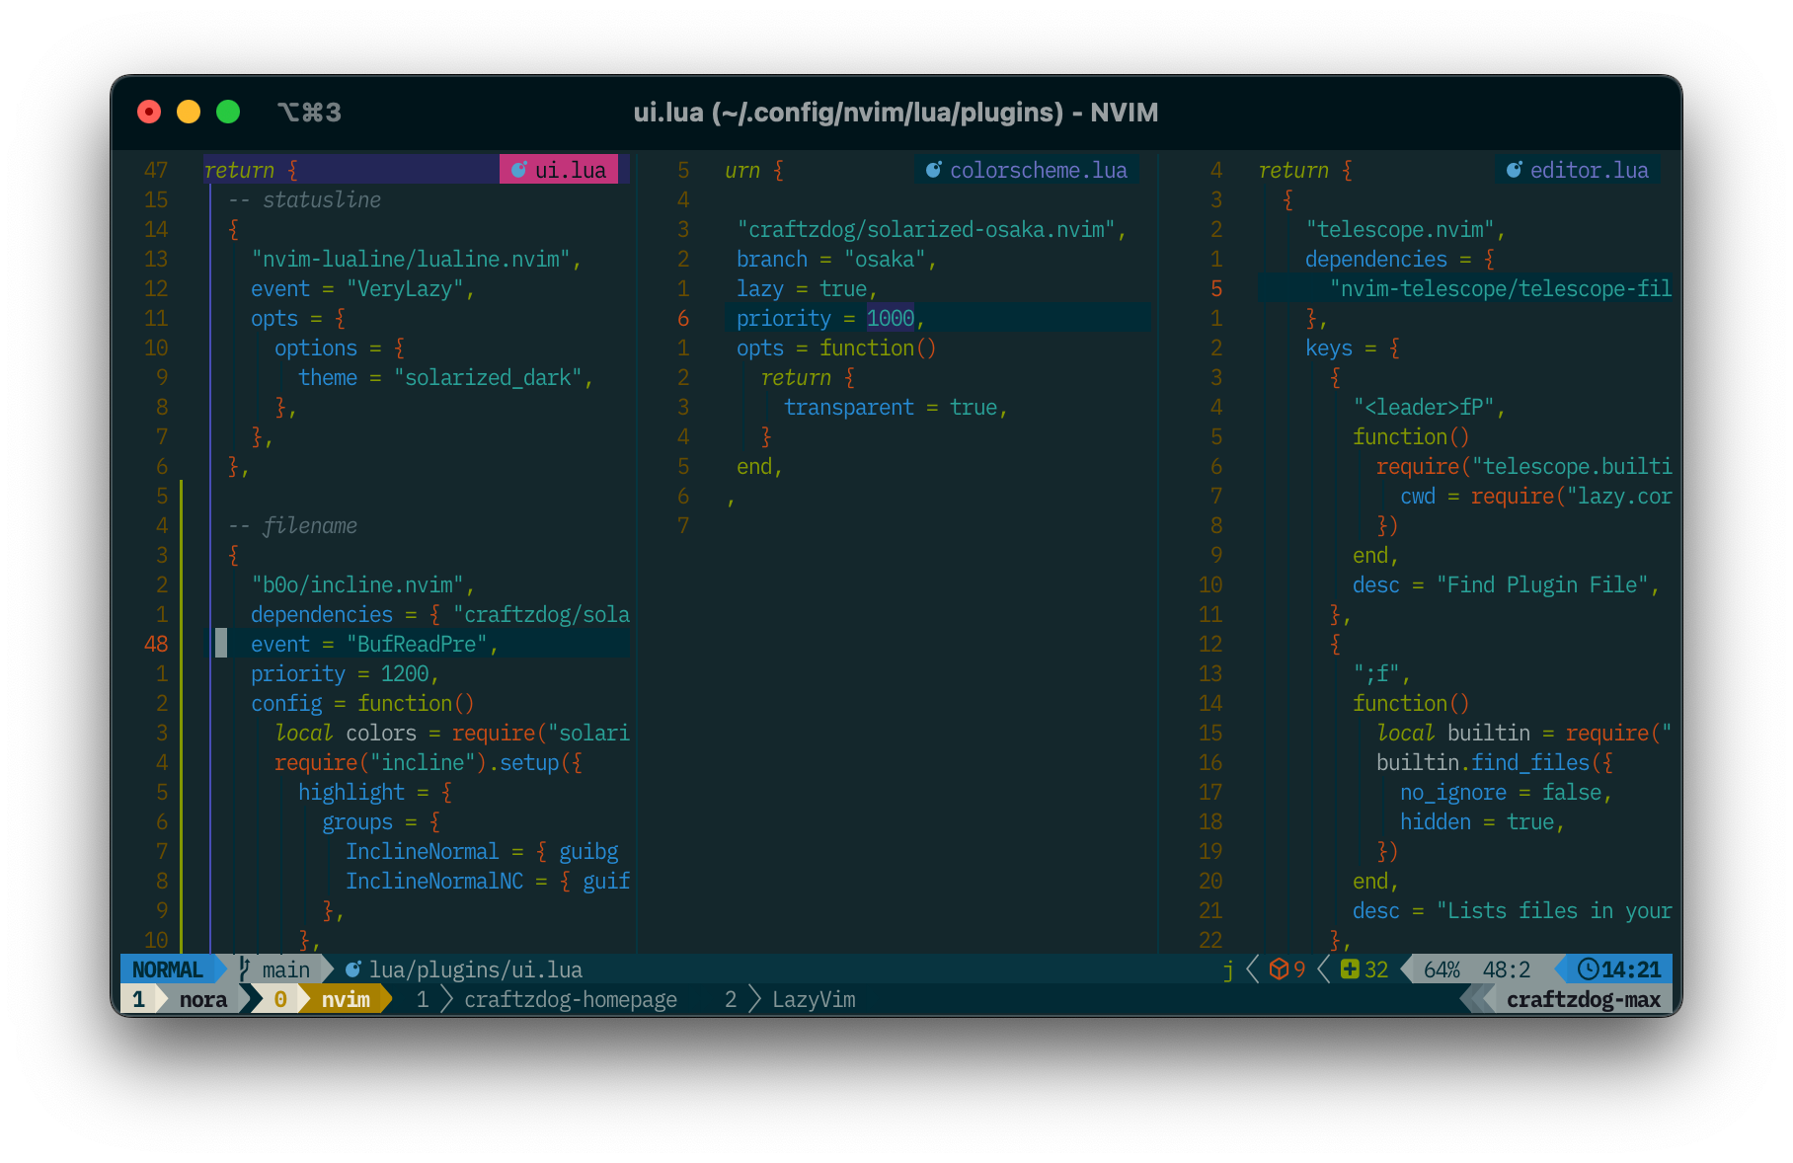
Task: Click the ";f" key mapping
Action: [1376, 673]
